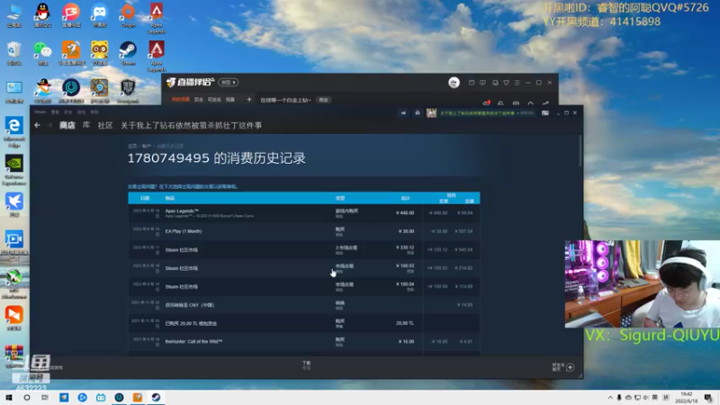Click the Task View taskbar button
The image size is (720, 405).
[x=44, y=398]
